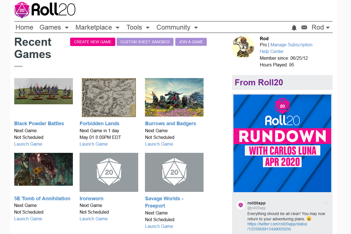This screenshot has width=351, height=234.
Task: Open the Roll20 Rundown Apr 2020 banner
Action: (x=282, y=143)
